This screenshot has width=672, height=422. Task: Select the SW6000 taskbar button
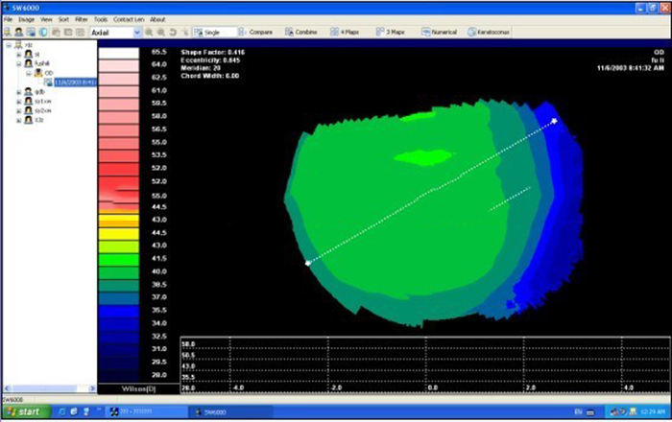(x=216, y=410)
